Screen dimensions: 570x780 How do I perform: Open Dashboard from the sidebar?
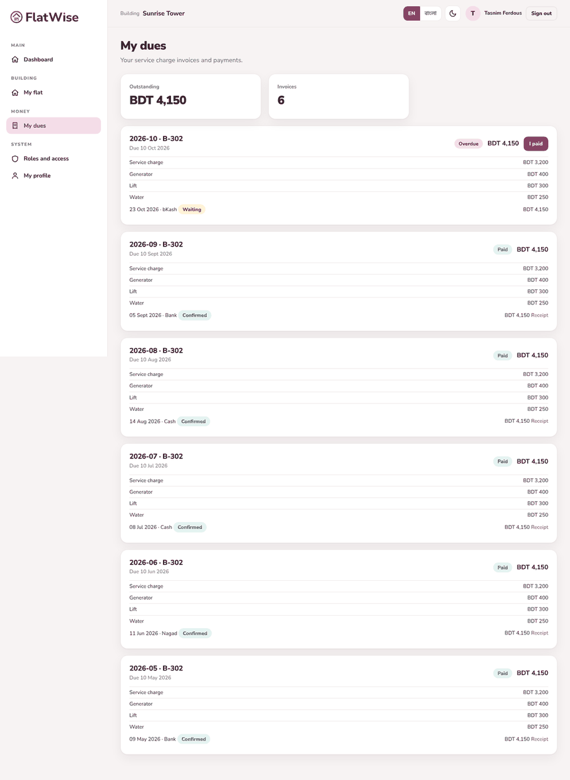[54, 59]
